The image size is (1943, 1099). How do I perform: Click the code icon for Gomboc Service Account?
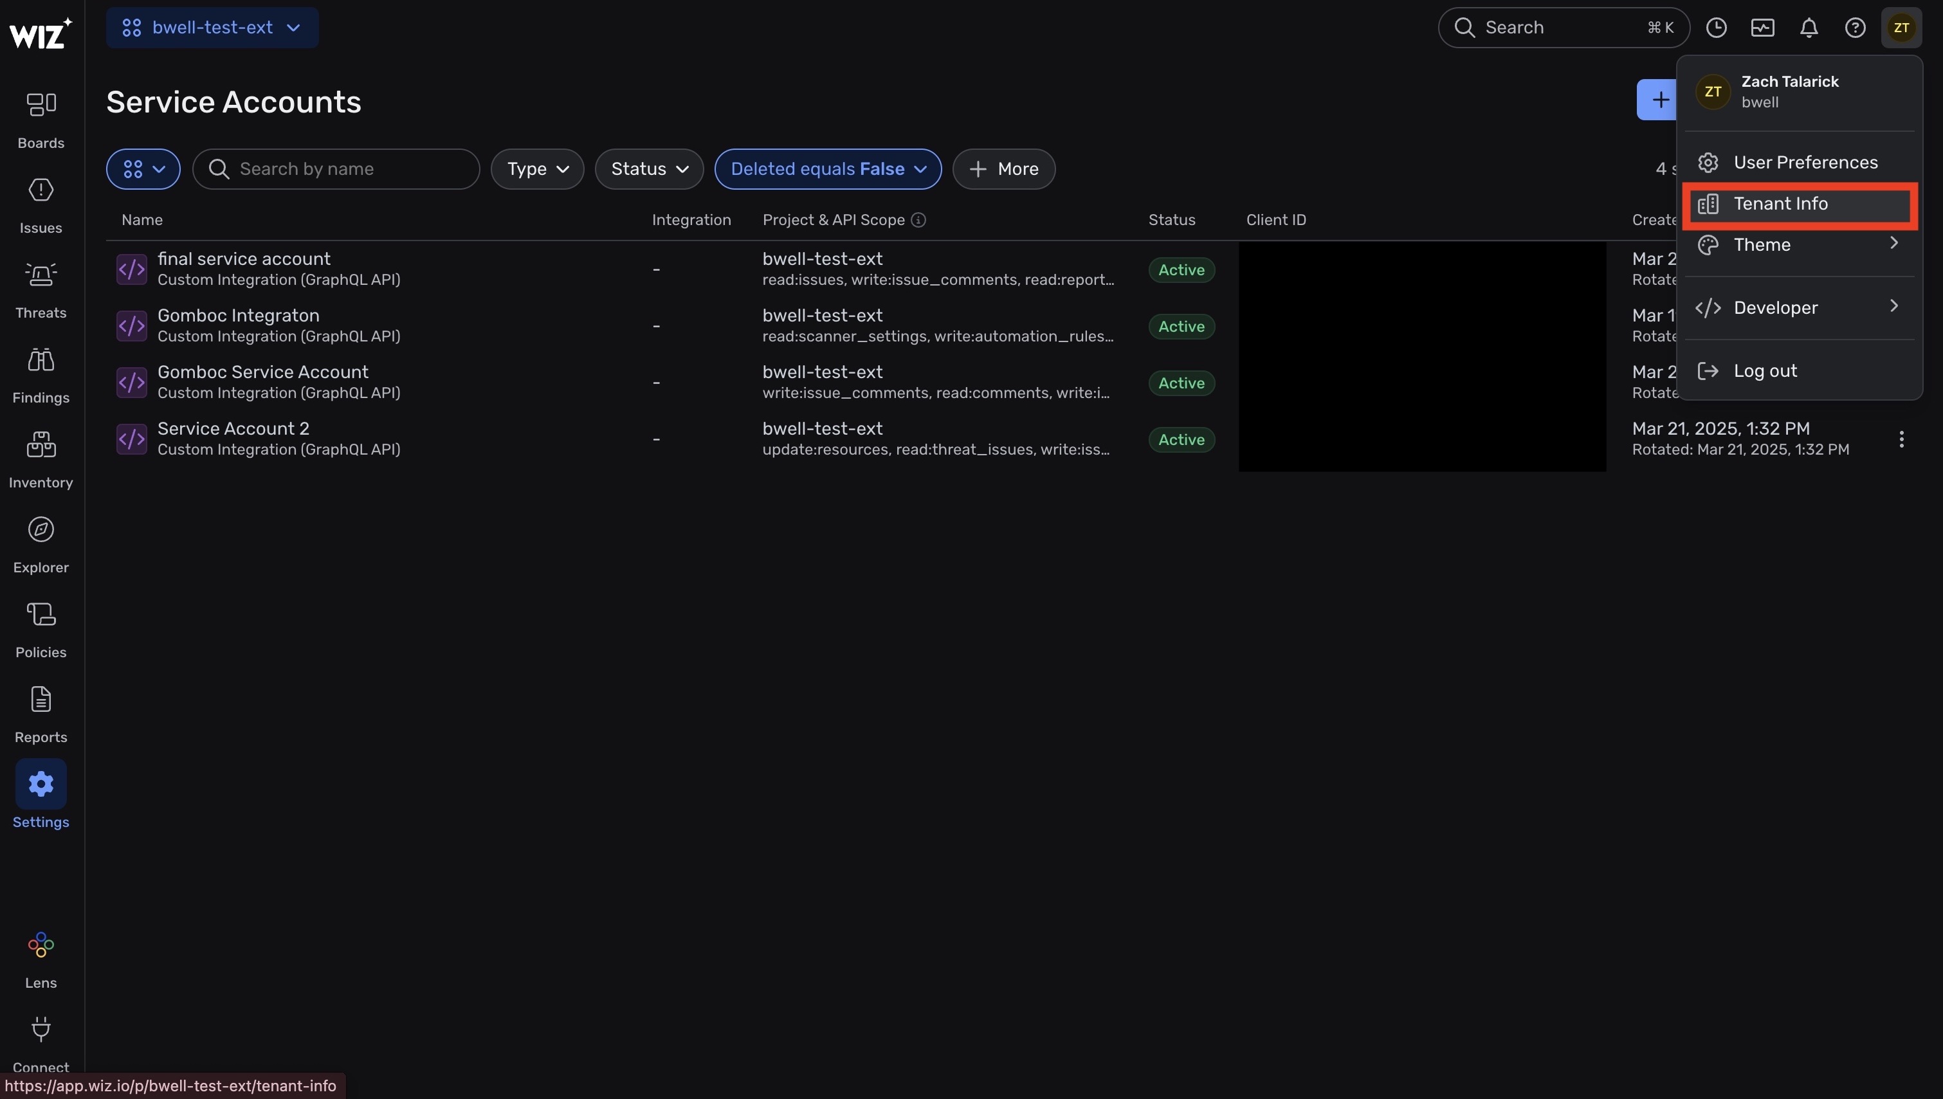(x=131, y=383)
